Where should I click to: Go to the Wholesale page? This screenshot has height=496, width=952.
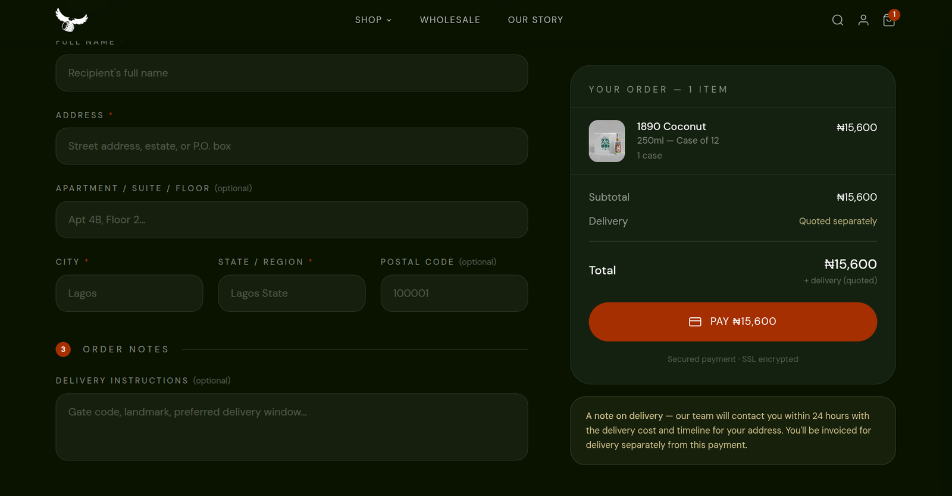(450, 20)
